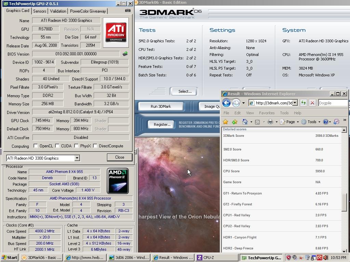
Task: Open the IE Favorites menu
Action: click(x=267, y=113)
